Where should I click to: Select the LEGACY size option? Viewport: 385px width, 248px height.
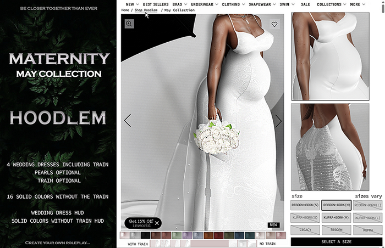click(305, 230)
